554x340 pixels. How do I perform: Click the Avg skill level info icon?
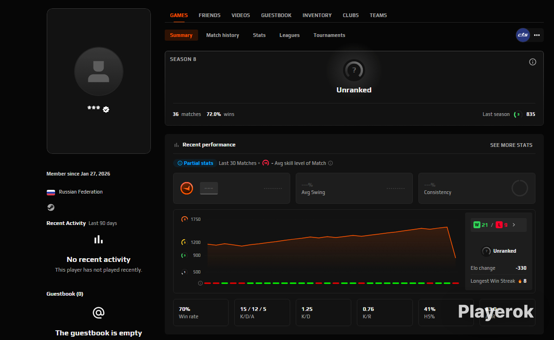330,163
